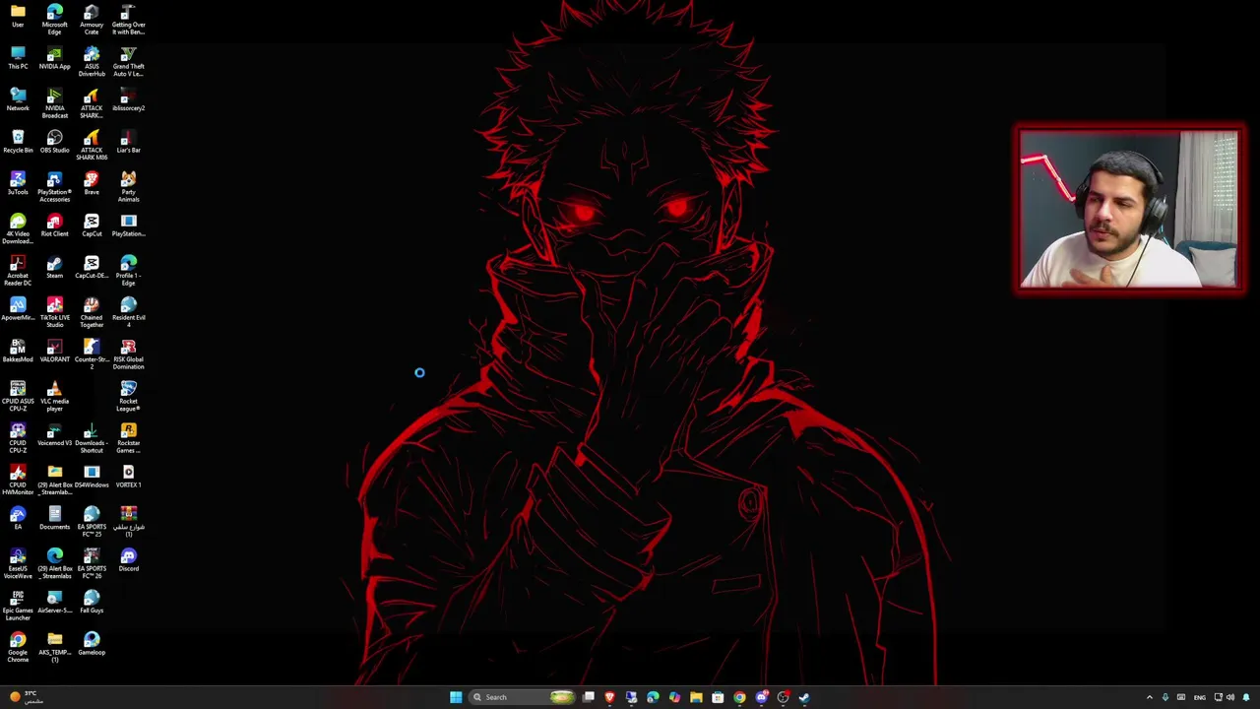The width and height of the screenshot is (1260, 709).
Task: Switch the ENG input language indicator
Action: (x=1199, y=697)
